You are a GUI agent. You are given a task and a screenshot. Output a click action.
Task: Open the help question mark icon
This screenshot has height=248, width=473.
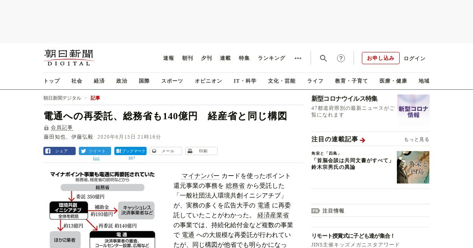click(341, 58)
